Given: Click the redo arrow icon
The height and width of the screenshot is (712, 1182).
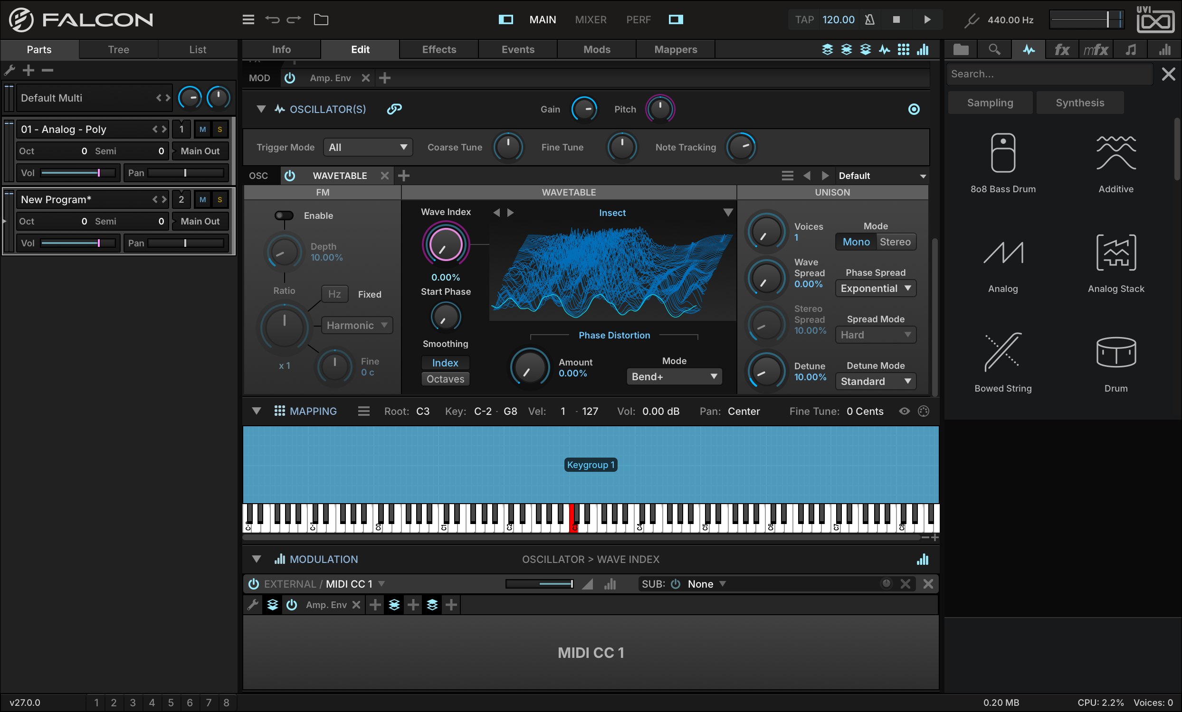Looking at the screenshot, I should pos(294,19).
